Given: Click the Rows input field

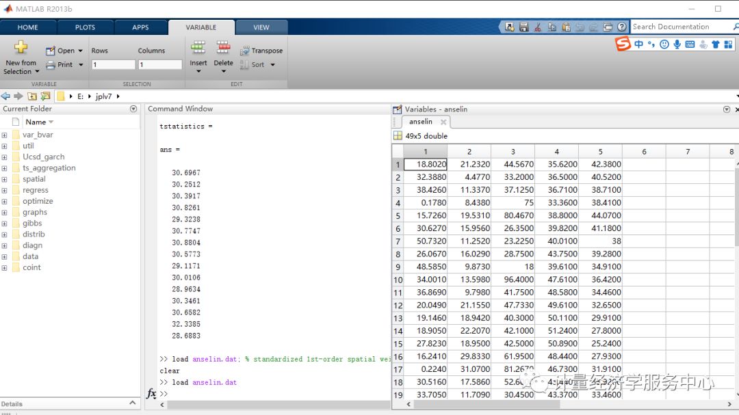Looking at the screenshot, I should [113, 64].
